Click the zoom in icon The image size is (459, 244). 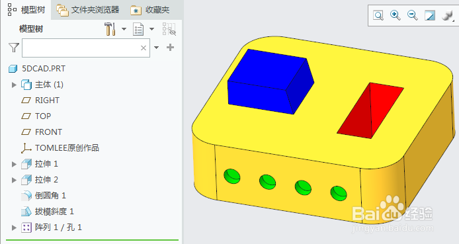coord(396,15)
